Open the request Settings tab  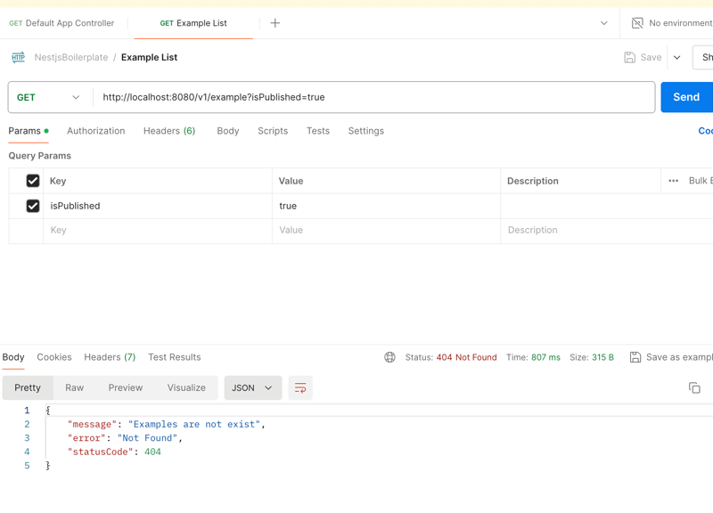[x=366, y=131]
